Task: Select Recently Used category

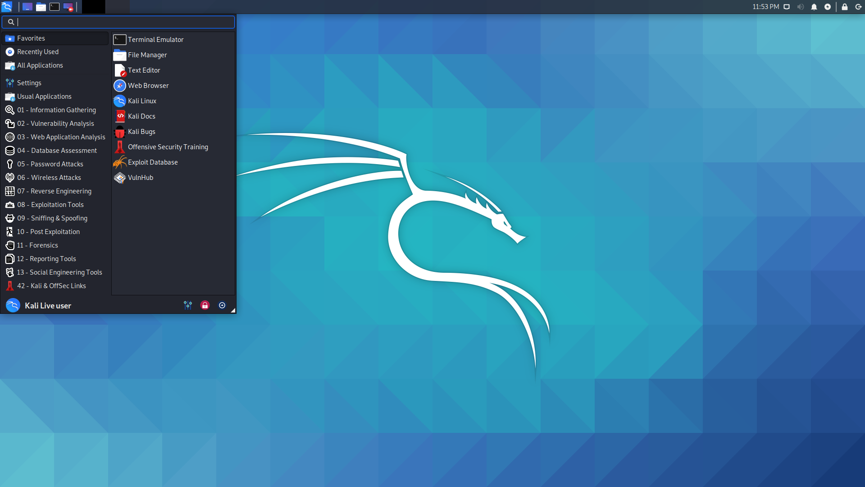Action: 56,52
